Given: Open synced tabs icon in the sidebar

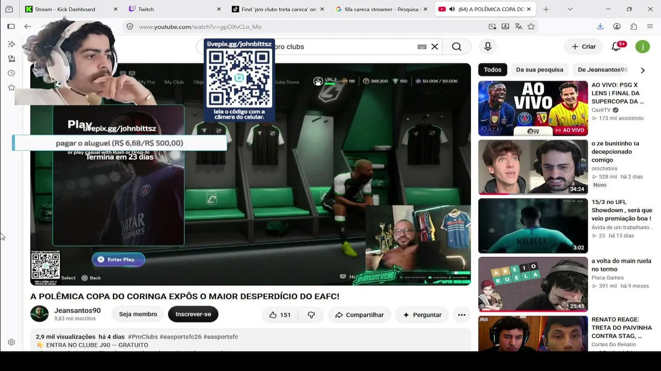Looking at the screenshot, I should [11, 59].
